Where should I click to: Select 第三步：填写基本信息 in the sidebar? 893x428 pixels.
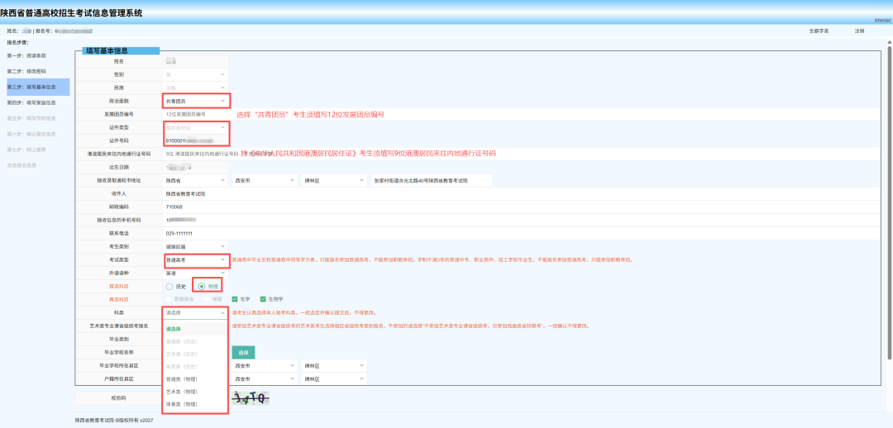coord(38,87)
